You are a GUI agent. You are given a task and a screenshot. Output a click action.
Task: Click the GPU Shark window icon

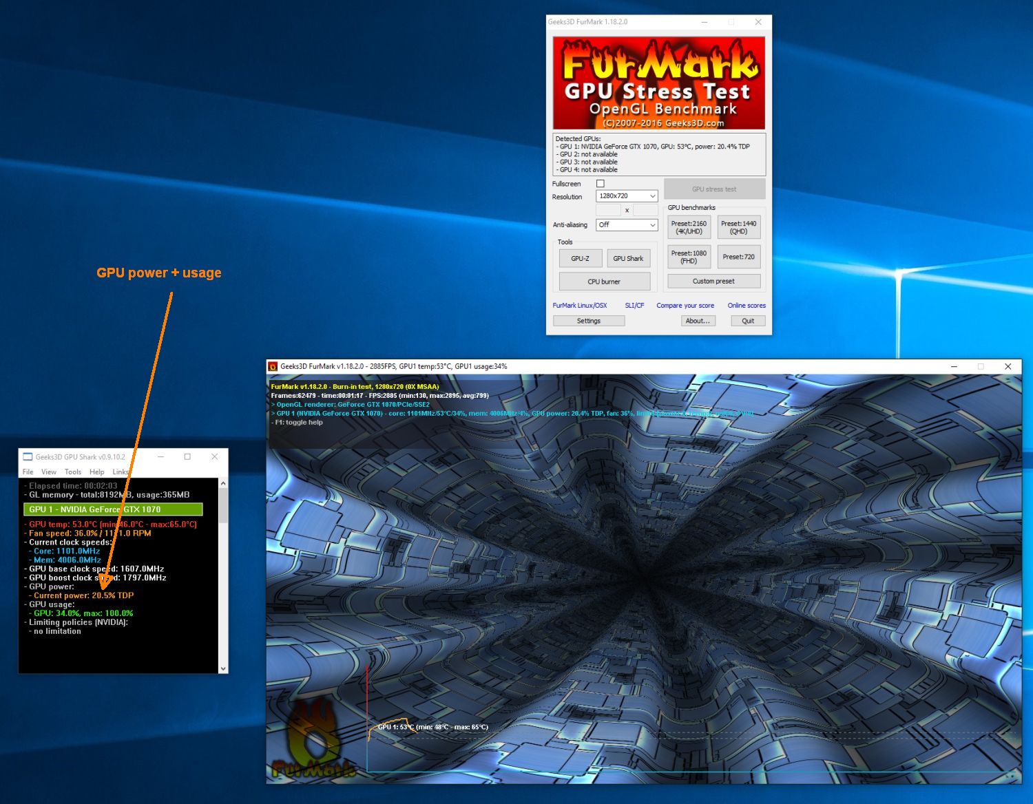click(x=28, y=456)
